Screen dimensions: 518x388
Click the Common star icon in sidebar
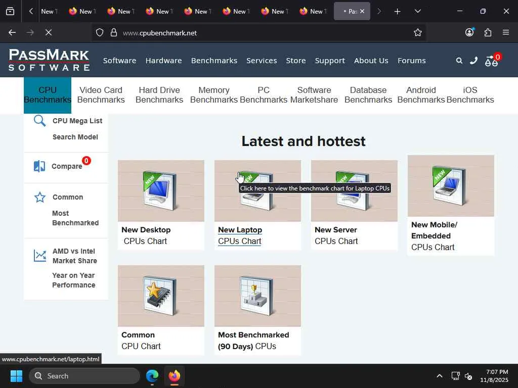[x=40, y=198]
